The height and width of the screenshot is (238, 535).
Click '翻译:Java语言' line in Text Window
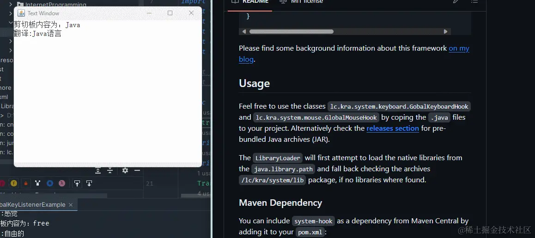[37, 33]
